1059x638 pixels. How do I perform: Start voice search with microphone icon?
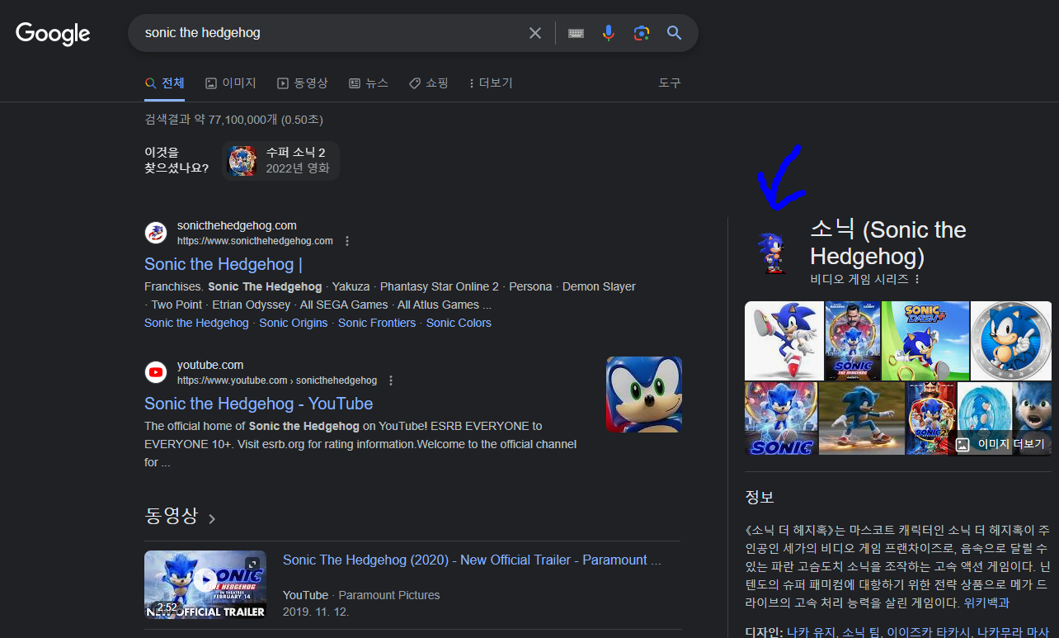pos(609,33)
